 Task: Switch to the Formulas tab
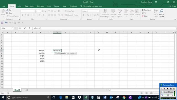coord(40,6)
